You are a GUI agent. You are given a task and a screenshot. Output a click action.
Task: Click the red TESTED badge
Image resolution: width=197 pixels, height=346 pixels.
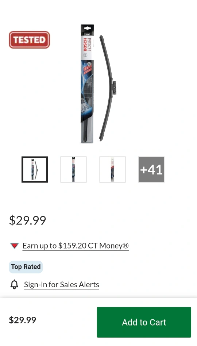click(x=29, y=40)
